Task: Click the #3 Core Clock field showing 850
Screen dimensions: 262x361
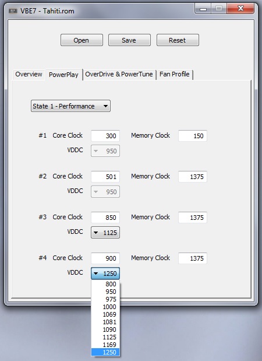Action: coord(105,218)
